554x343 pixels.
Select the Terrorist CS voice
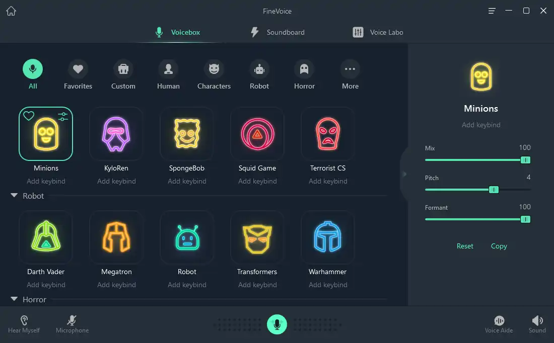tap(328, 134)
